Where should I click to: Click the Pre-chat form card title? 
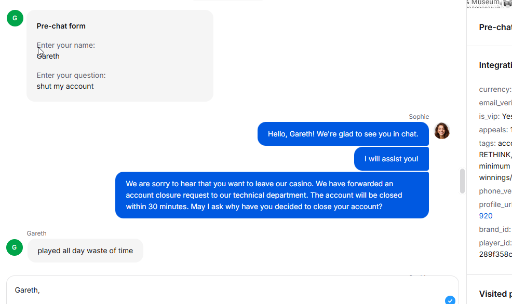point(61,26)
